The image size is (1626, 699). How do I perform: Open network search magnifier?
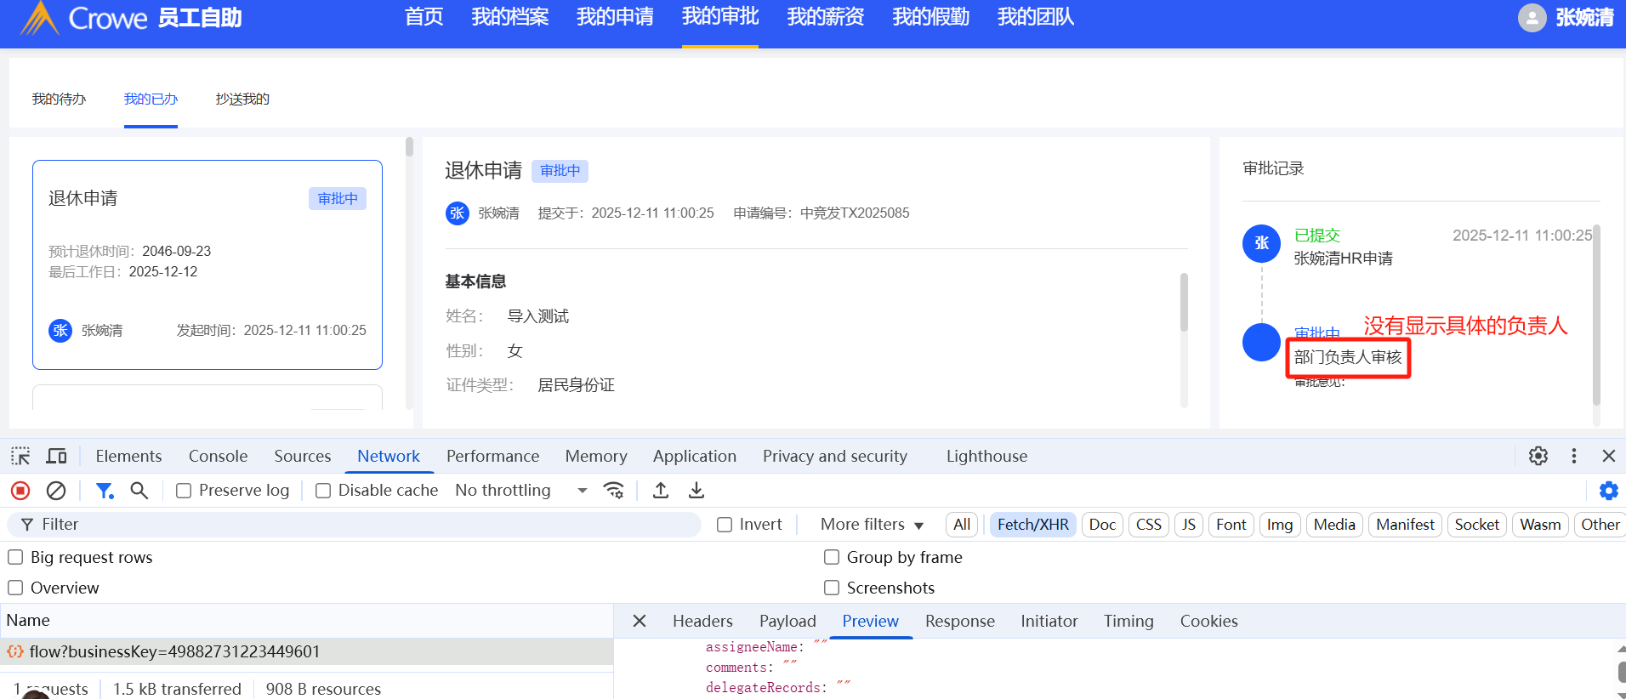(139, 491)
